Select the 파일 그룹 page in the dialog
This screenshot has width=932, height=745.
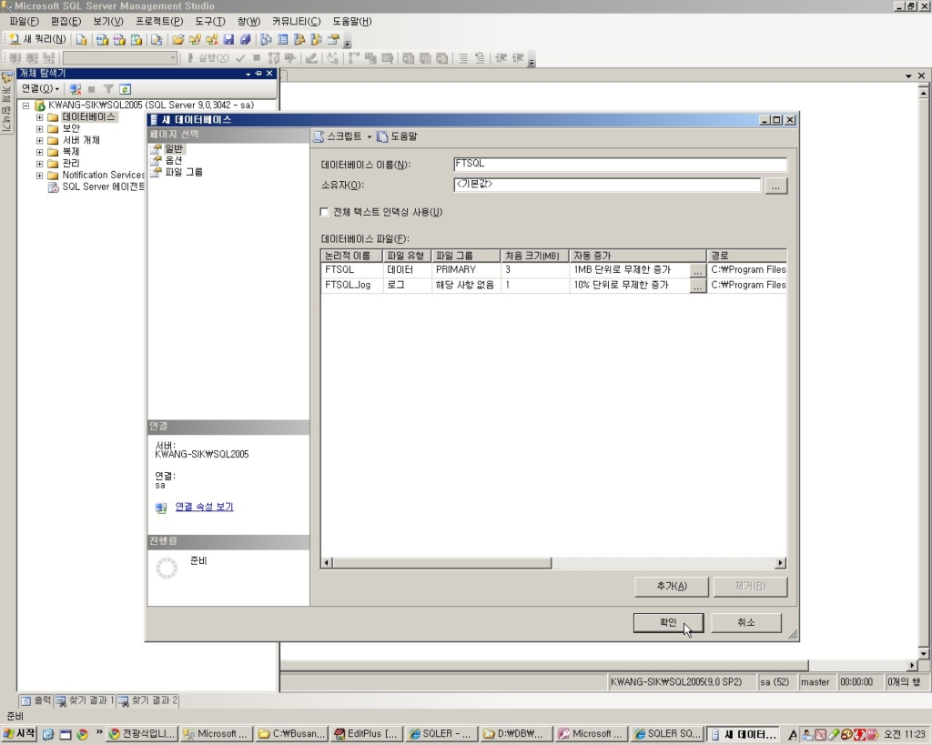pyautogui.click(x=184, y=172)
